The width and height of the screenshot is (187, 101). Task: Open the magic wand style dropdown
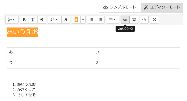(x=12, y=20)
